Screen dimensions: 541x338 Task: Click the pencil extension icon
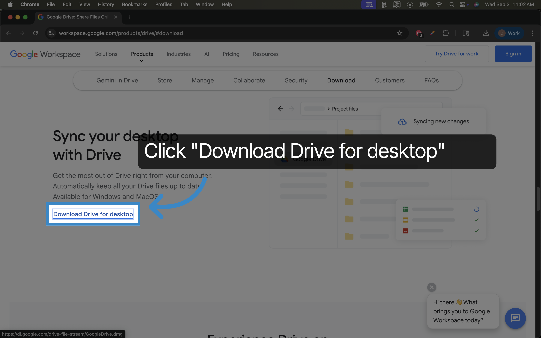point(432,33)
